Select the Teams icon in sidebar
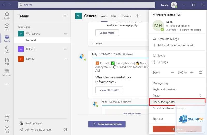Image resolution: width=207 pixels, height=135 pixels. click(7, 38)
